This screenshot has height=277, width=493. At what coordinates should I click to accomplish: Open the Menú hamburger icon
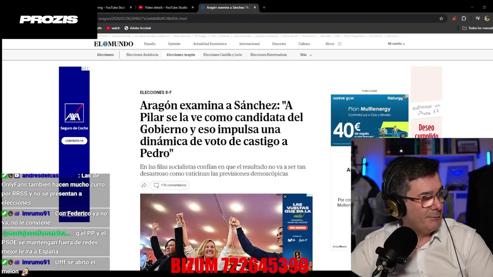(340, 44)
